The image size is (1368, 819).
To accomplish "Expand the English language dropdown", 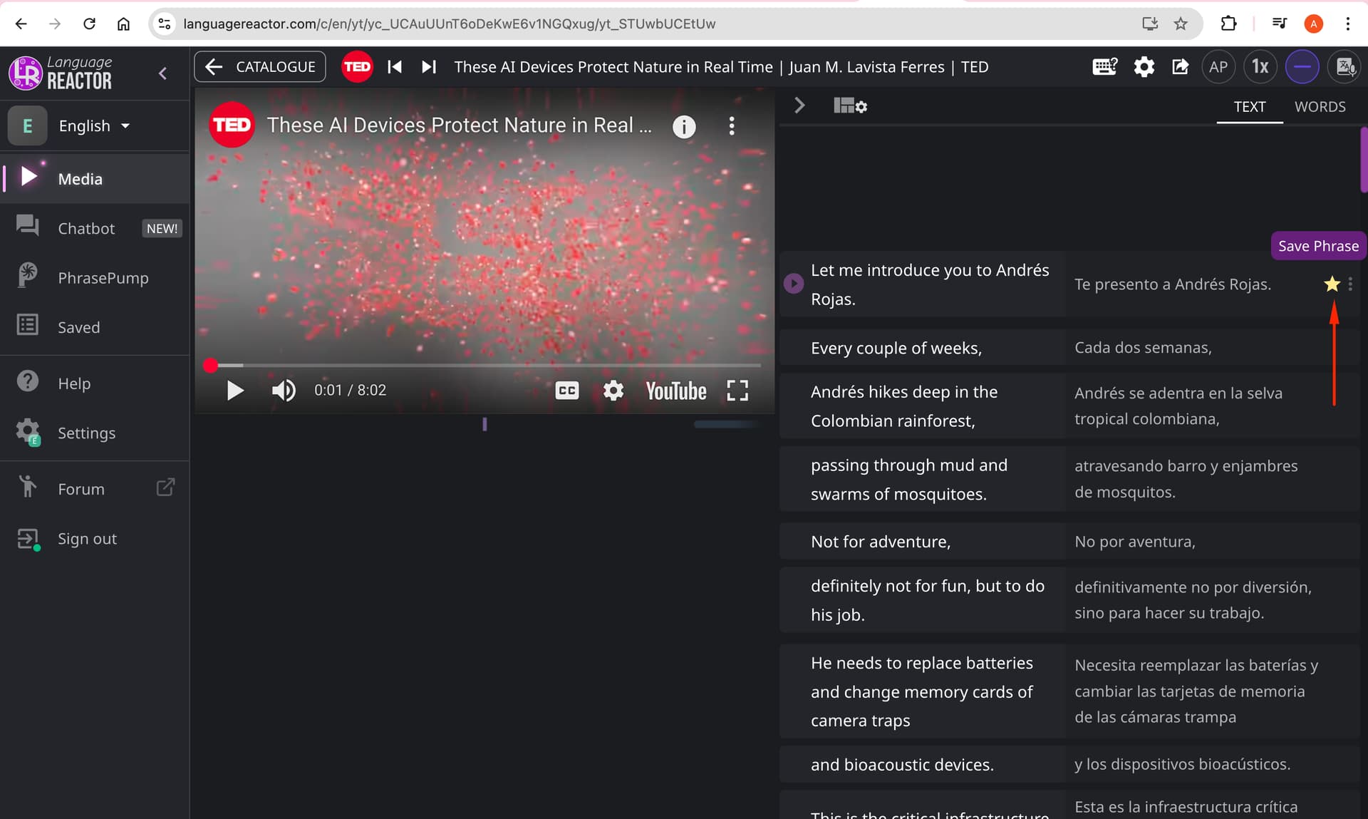I will (94, 126).
